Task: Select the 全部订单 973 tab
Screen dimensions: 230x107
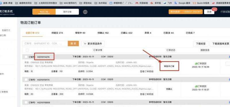Action: 32,33
